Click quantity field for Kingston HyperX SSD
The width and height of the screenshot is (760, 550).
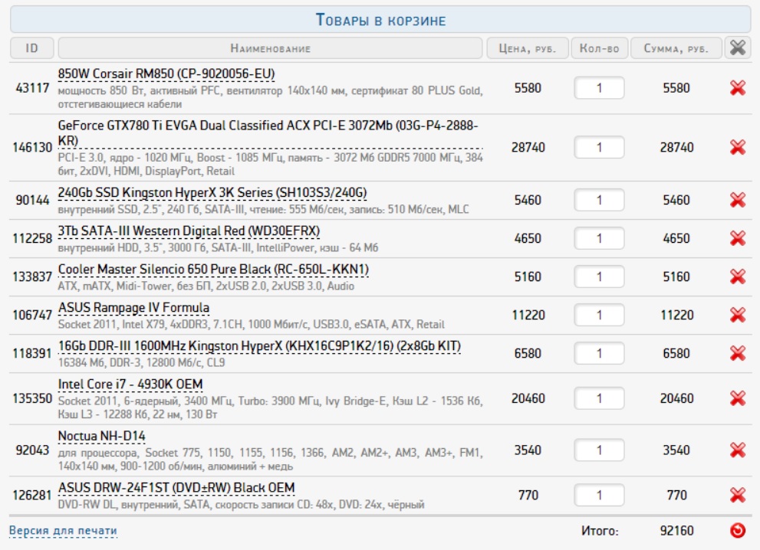[599, 200]
